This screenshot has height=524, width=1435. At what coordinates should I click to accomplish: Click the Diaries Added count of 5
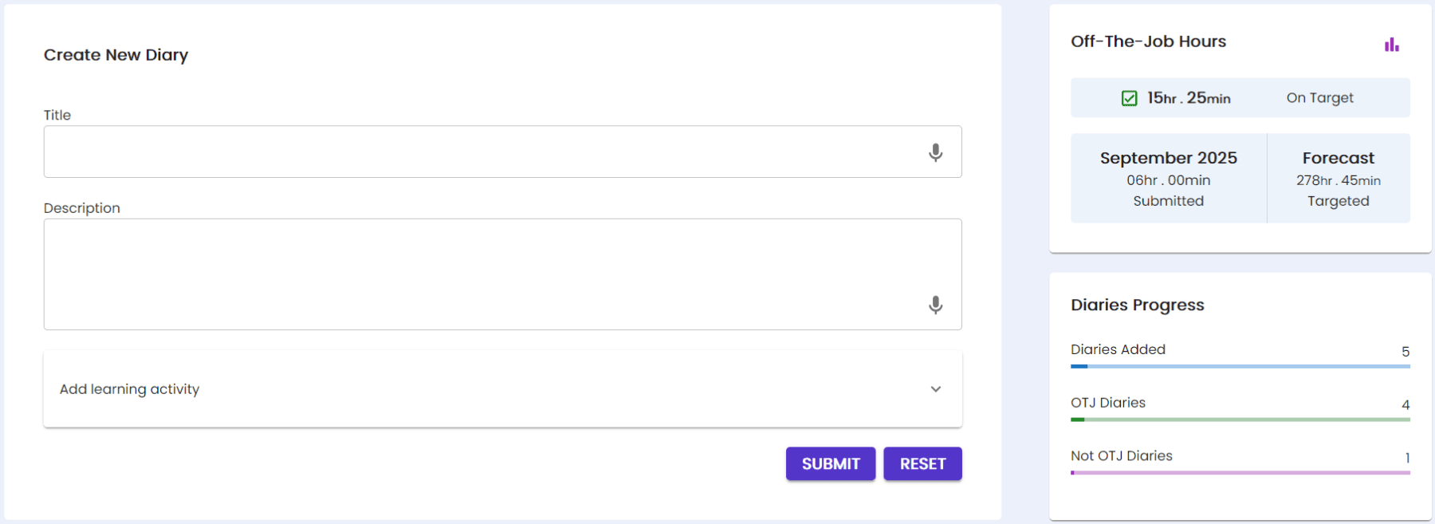coord(1406,352)
